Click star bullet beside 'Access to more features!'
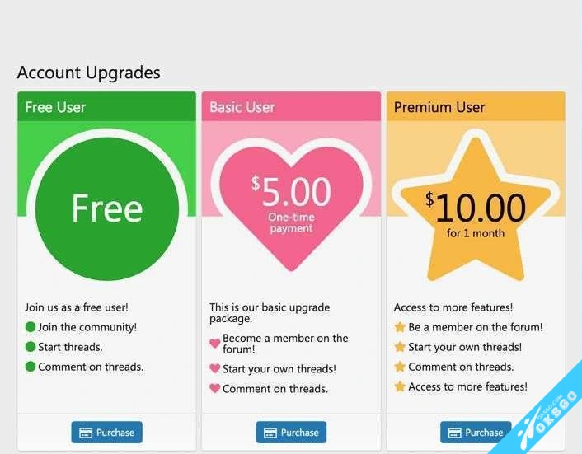 400,386
